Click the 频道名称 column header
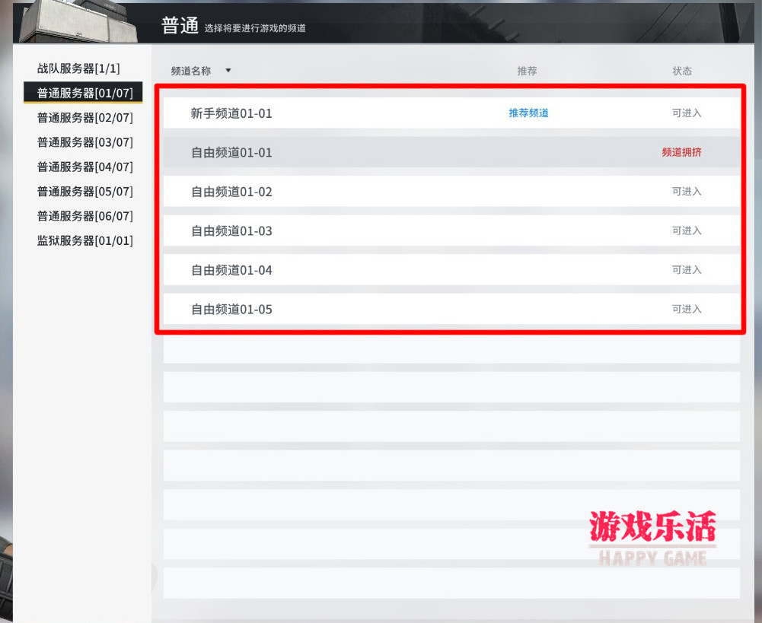 (x=191, y=71)
